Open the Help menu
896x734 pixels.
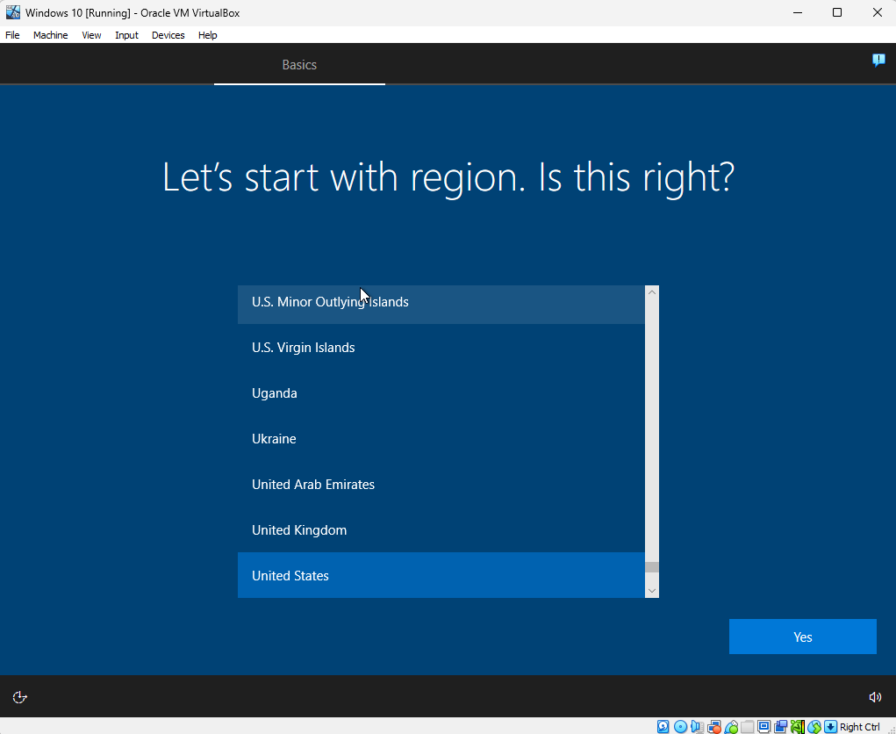pos(207,35)
